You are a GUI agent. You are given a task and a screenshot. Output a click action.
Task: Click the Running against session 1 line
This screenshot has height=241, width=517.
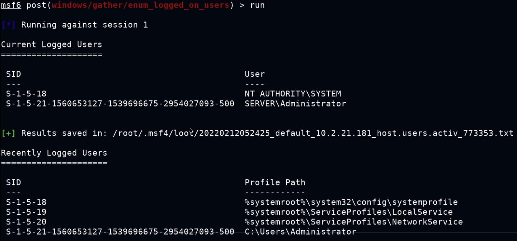[x=85, y=25]
